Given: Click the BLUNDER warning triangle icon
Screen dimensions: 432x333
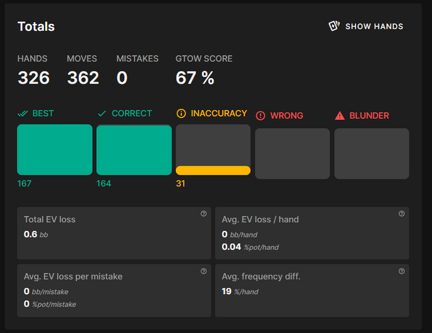Looking at the screenshot, I should pos(339,116).
